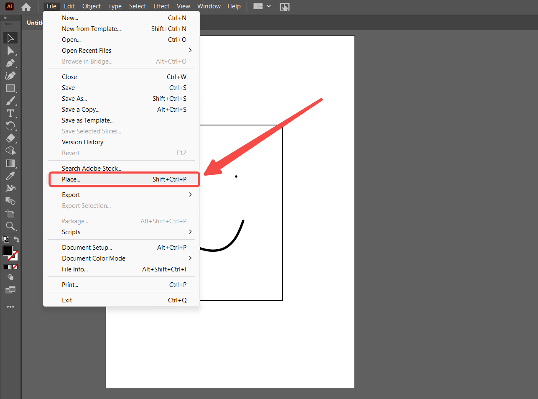Select the Curvature tool
Screen dimensions: 538x399
point(10,76)
